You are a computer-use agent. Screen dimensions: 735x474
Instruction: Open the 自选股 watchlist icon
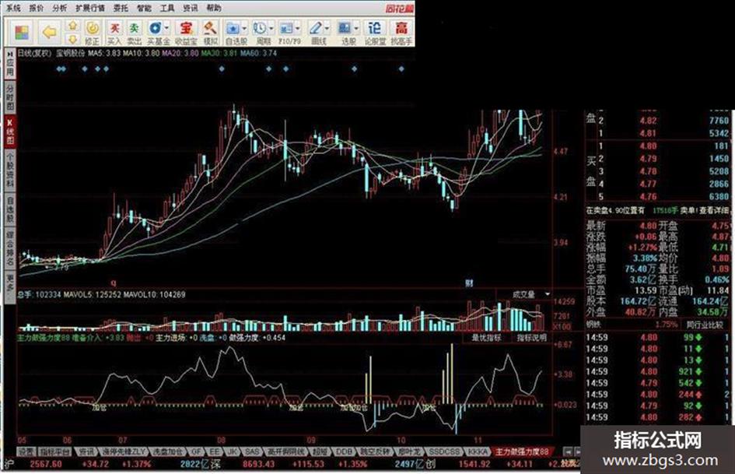pos(233,29)
